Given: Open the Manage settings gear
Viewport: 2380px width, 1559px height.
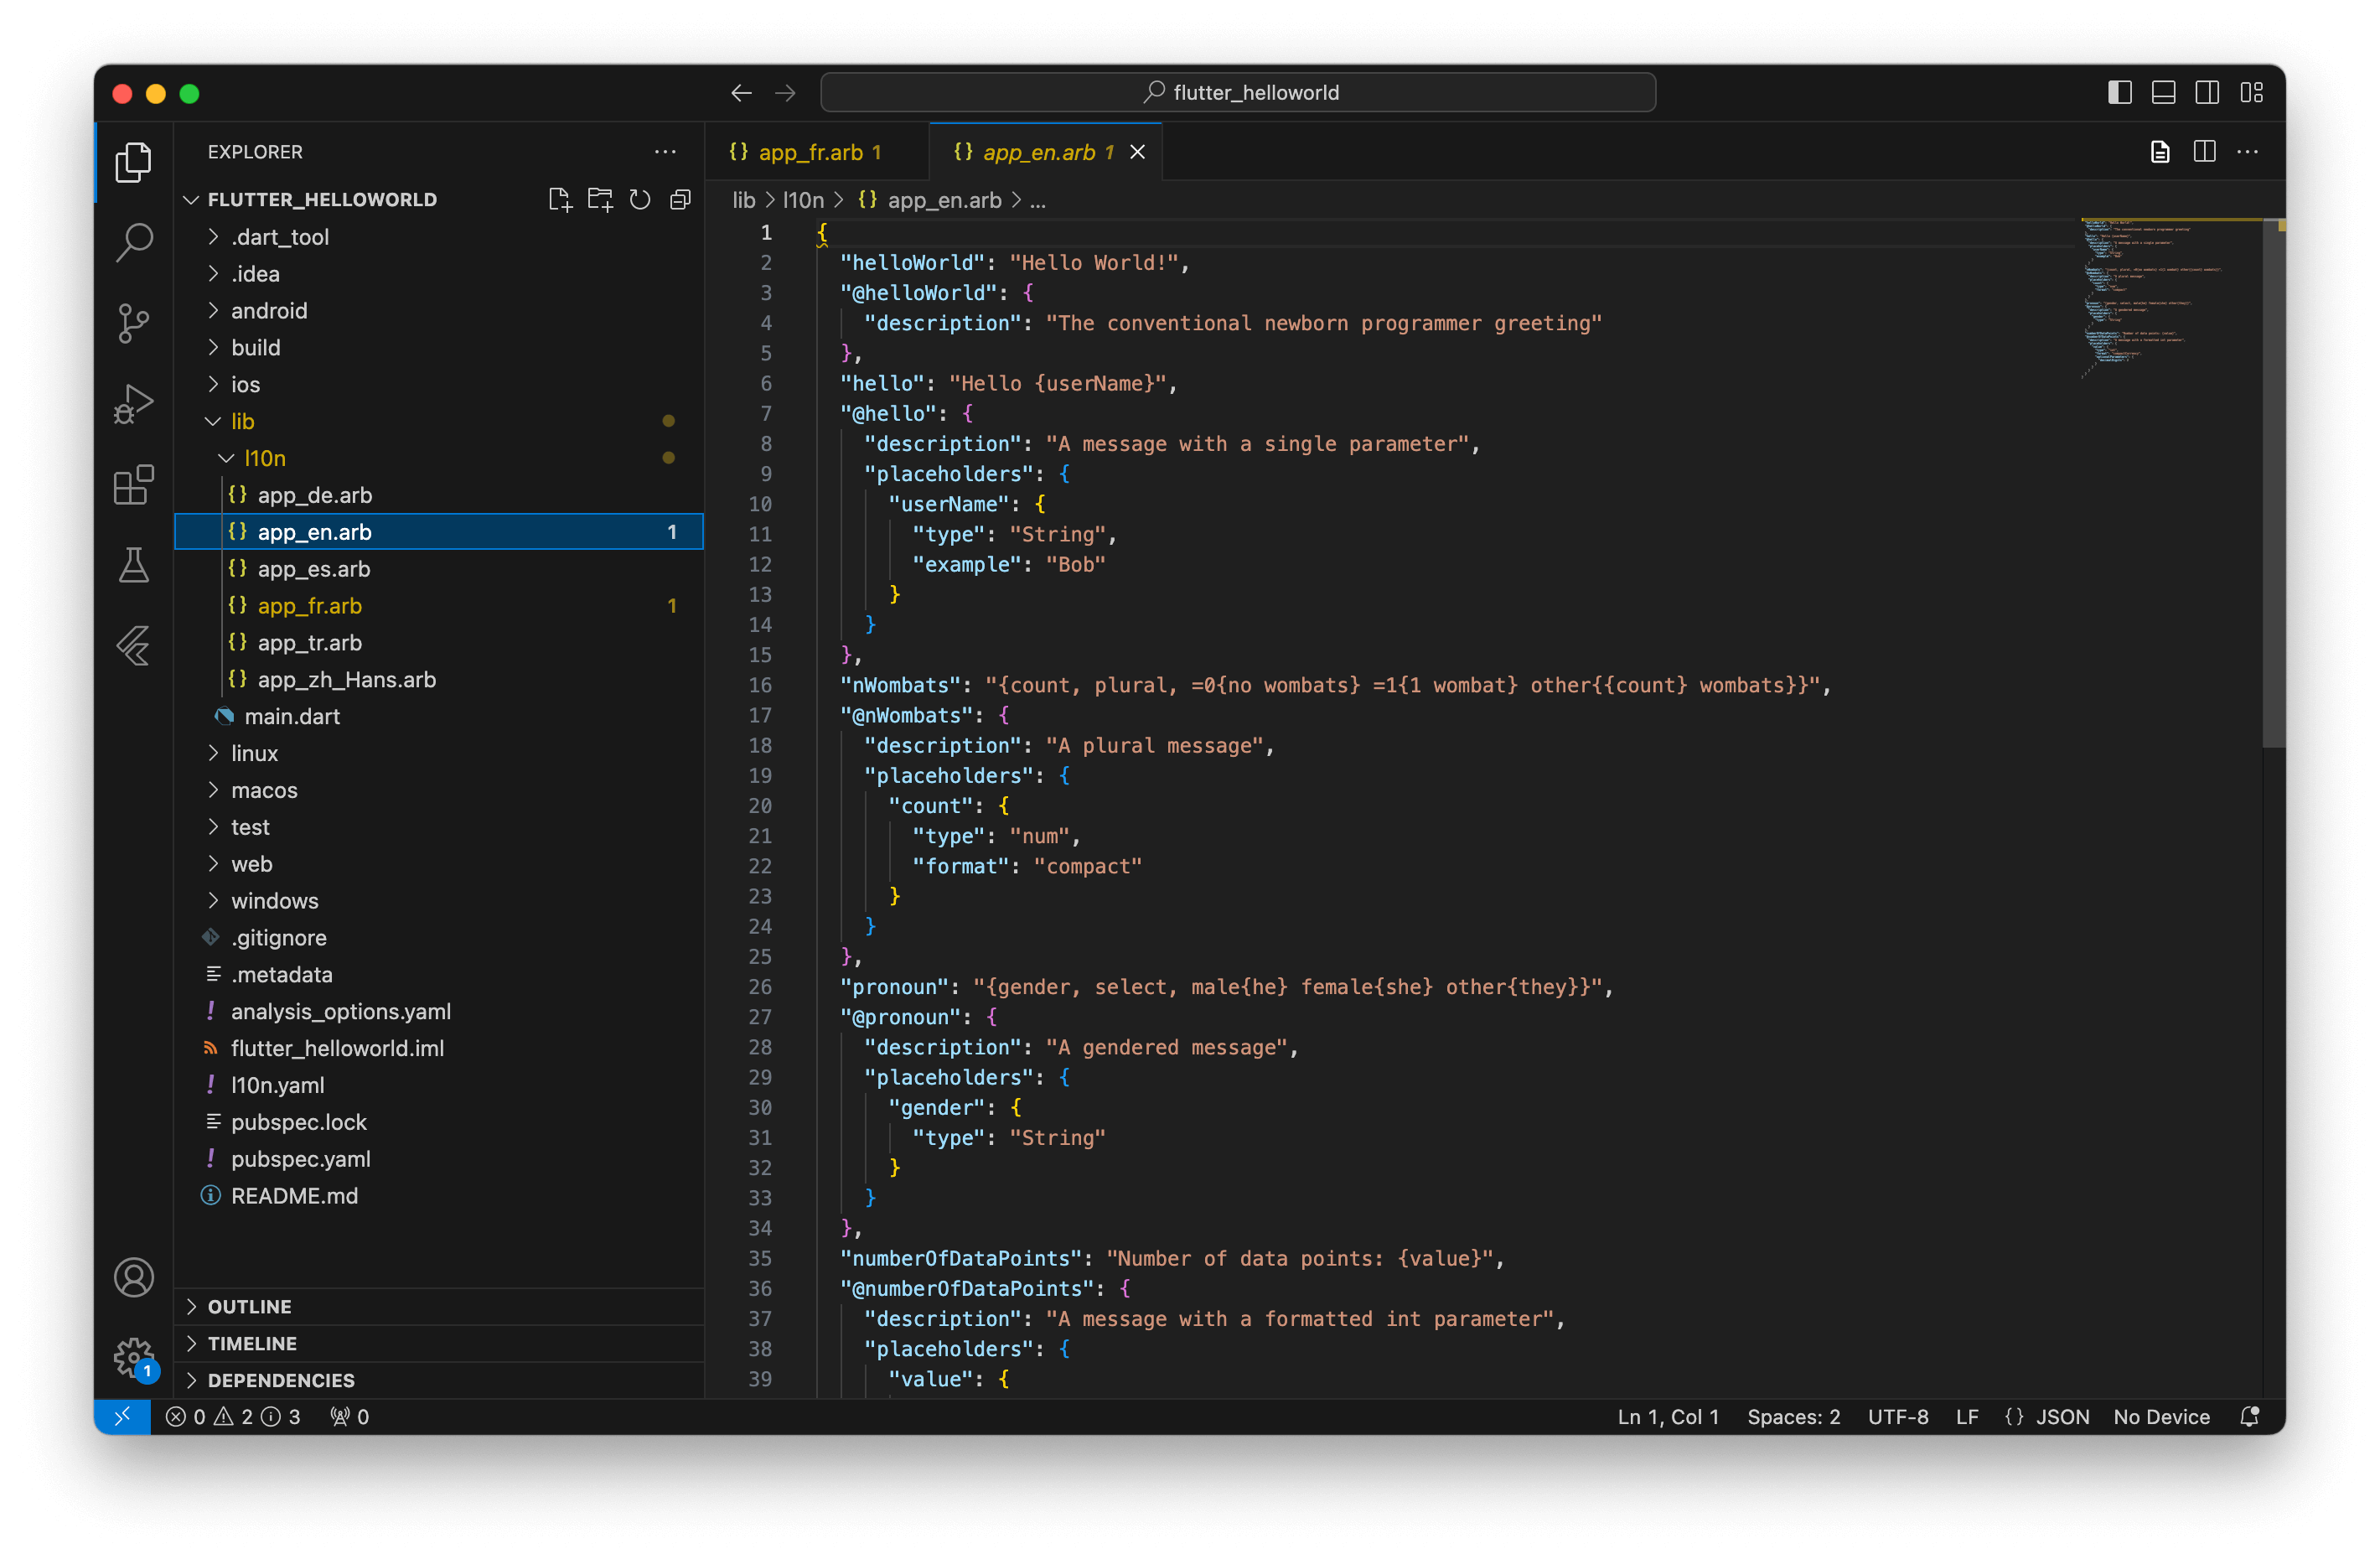Looking at the screenshot, I should (133, 1358).
